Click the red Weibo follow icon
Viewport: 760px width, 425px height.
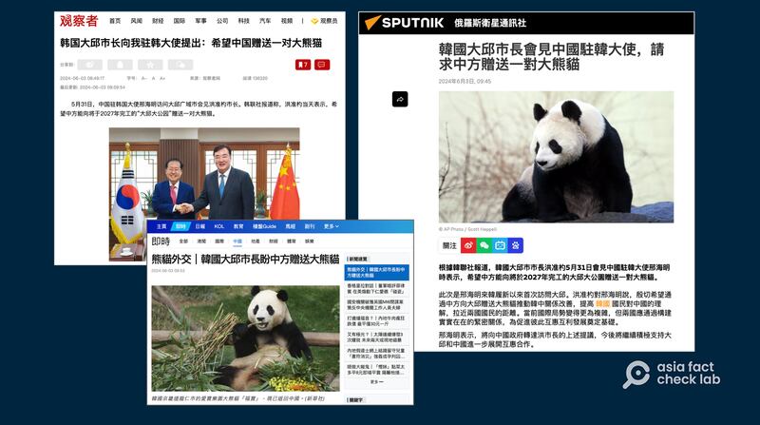click(x=468, y=245)
